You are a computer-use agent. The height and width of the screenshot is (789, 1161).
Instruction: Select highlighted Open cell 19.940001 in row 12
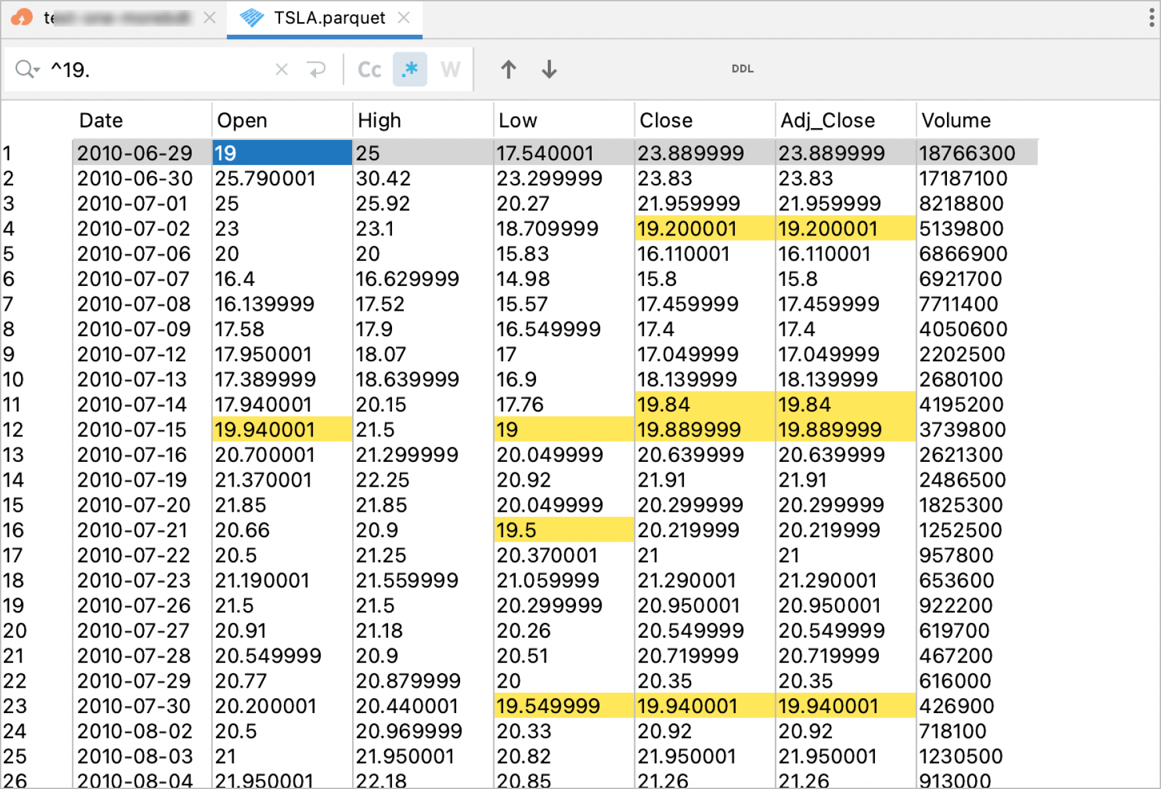pyautogui.click(x=282, y=430)
